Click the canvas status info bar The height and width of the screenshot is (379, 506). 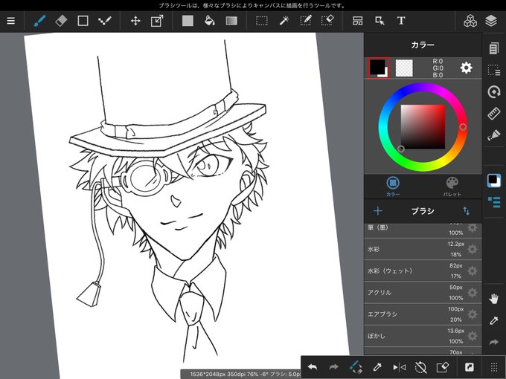pyautogui.click(x=241, y=374)
